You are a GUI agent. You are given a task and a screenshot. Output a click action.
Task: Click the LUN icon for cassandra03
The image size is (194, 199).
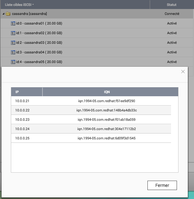(x=13, y=43)
